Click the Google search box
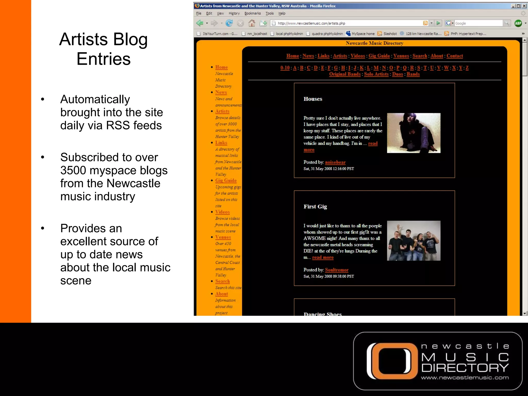 [x=478, y=23]
